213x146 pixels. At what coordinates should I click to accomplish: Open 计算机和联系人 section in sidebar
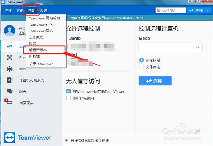32,80
